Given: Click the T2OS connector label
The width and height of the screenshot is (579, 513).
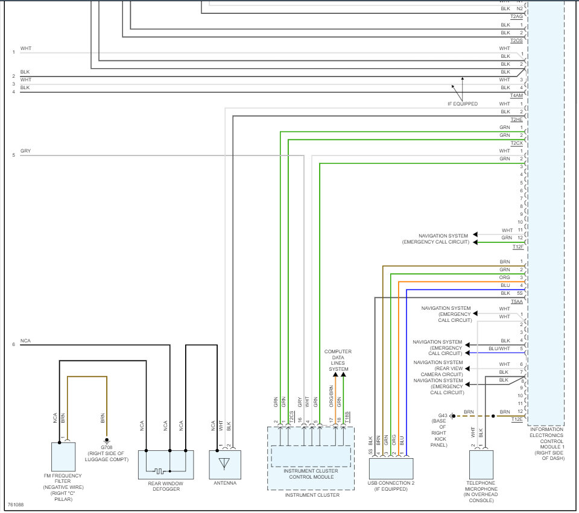Looking at the screenshot, I should (x=517, y=40).
